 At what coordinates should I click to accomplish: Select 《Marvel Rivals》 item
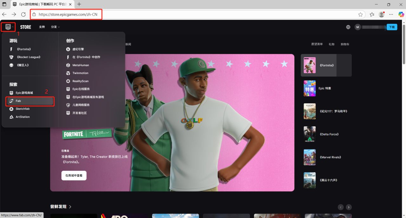pos(326,157)
